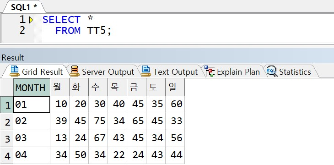
Task: Click cell 75 in row 02
Action: click(x=98, y=121)
